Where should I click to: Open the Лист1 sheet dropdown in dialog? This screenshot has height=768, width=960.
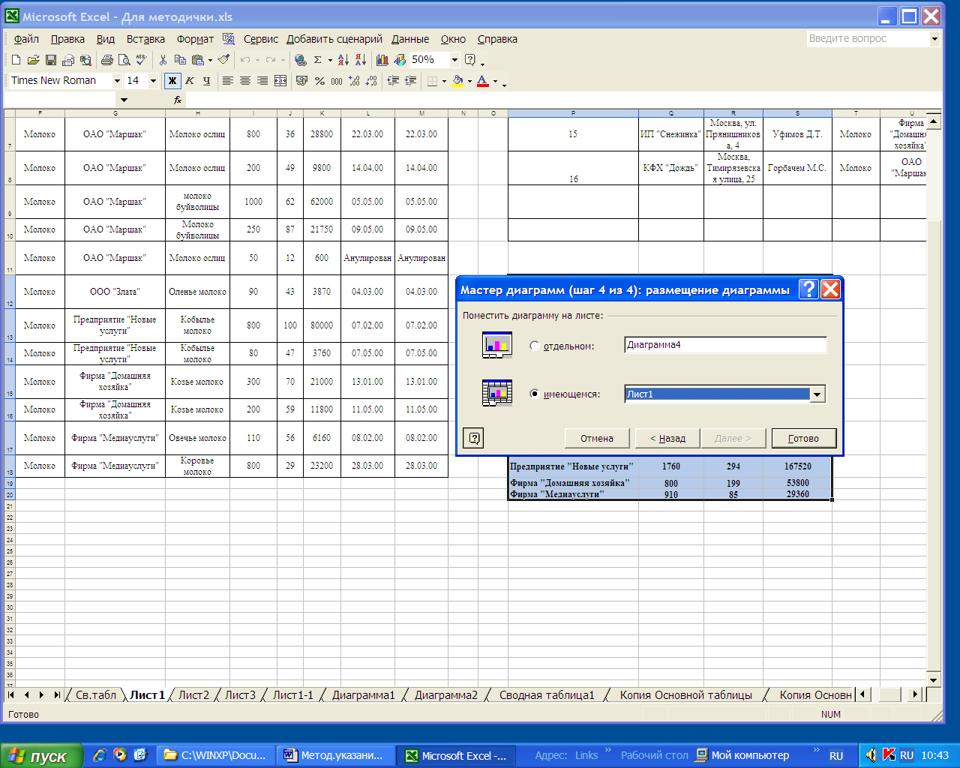pyautogui.click(x=817, y=394)
